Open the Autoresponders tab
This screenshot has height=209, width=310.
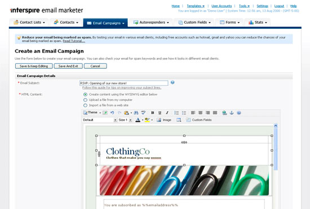(x=151, y=23)
